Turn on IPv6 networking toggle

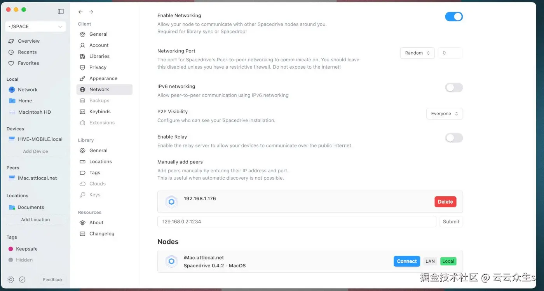454,88
